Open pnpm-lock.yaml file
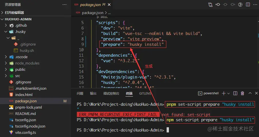 point(28,107)
